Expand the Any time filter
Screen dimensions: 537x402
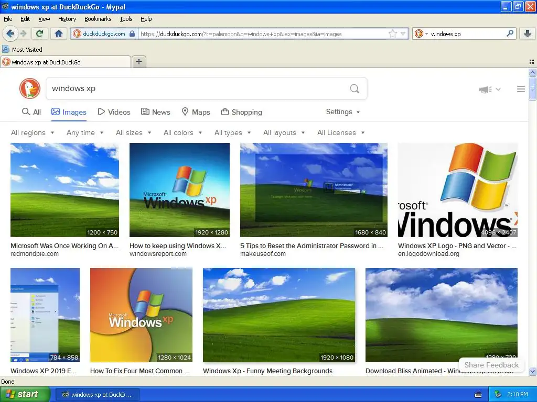85,132
